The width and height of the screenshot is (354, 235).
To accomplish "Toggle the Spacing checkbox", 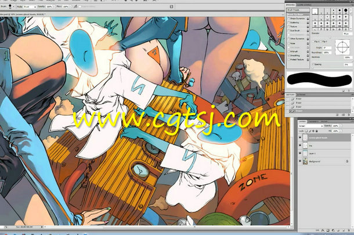I will pyautogui.click(x=313, y=64).
